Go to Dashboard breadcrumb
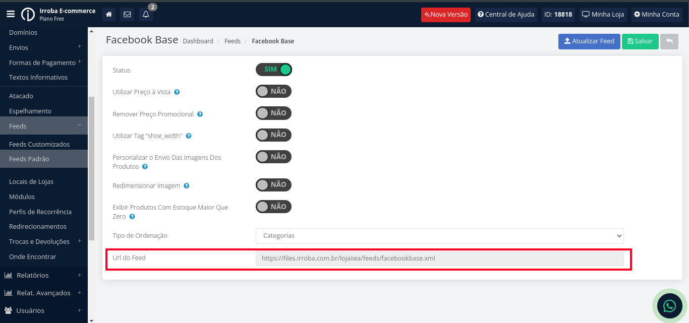The height and width of the screenshot is (323, 689). pyautogui.click(x=198, y=41)
